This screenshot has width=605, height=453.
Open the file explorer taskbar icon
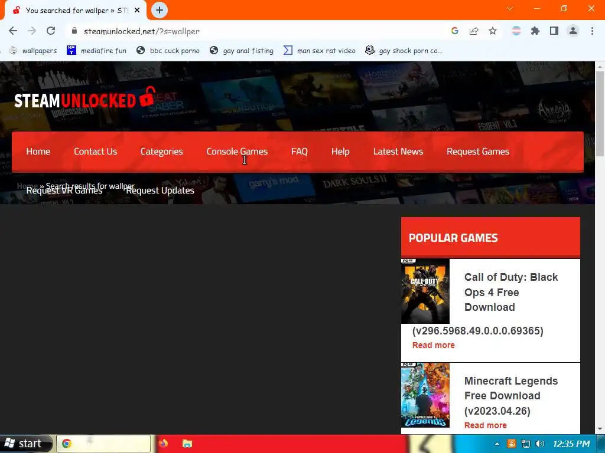pyautogui.click(x=187, y=444)
